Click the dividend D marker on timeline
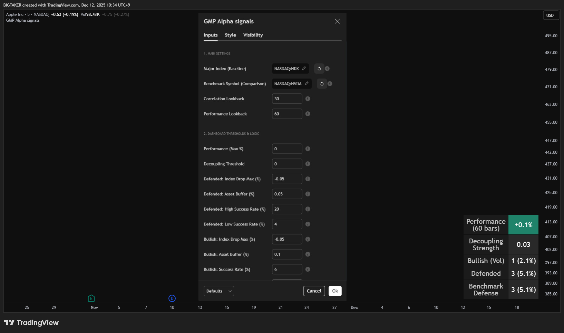This screenshot has width=564, height=333. [x=172, y=298]
